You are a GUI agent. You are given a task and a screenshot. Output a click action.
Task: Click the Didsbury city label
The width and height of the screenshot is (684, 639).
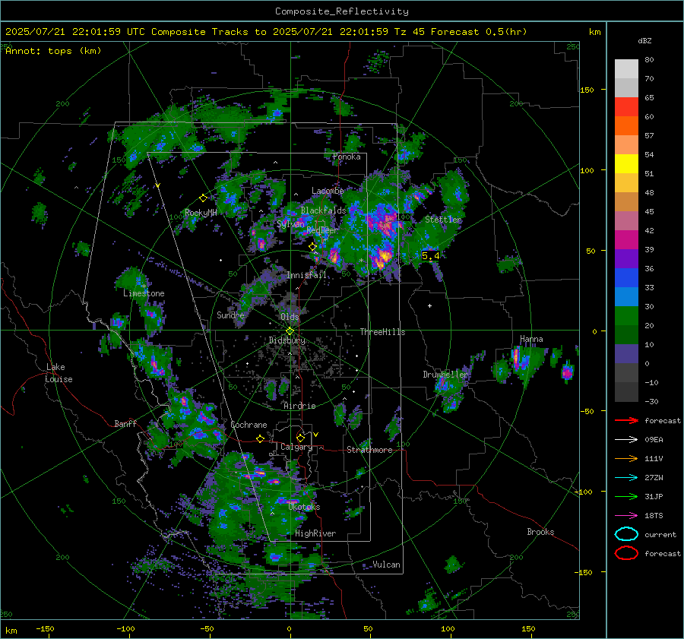click(287, 340)
